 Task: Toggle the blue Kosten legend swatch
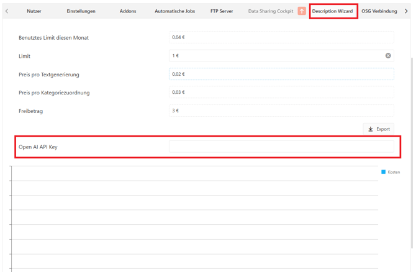383,172
